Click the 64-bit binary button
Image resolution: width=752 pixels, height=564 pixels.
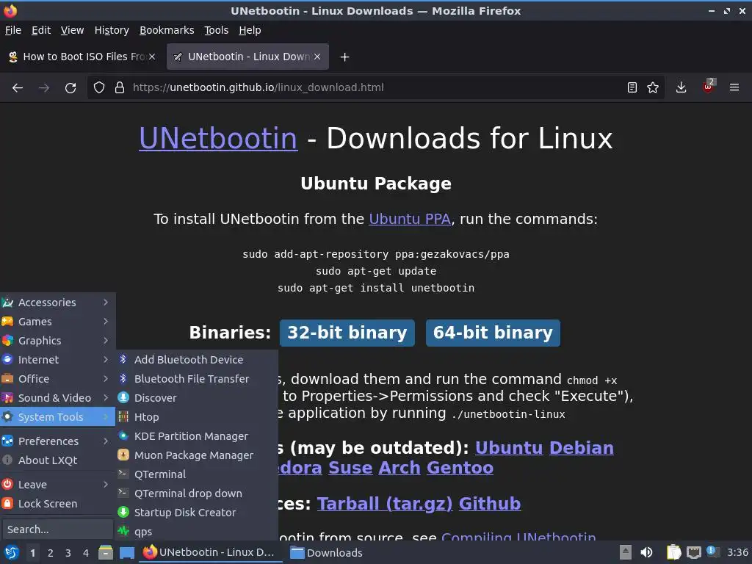point(493,333)
